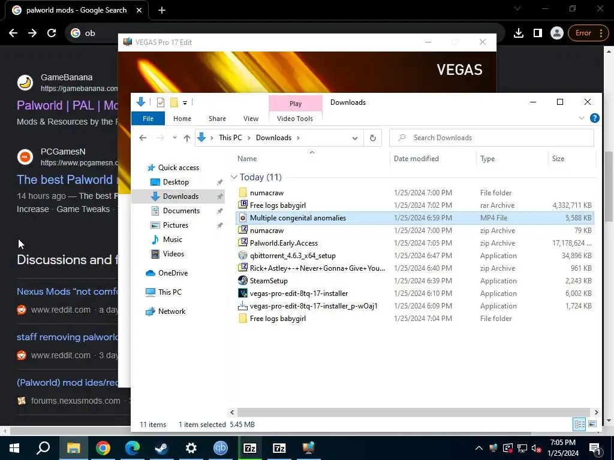Switch to the View ribbon tab

(x=251, y=119)
